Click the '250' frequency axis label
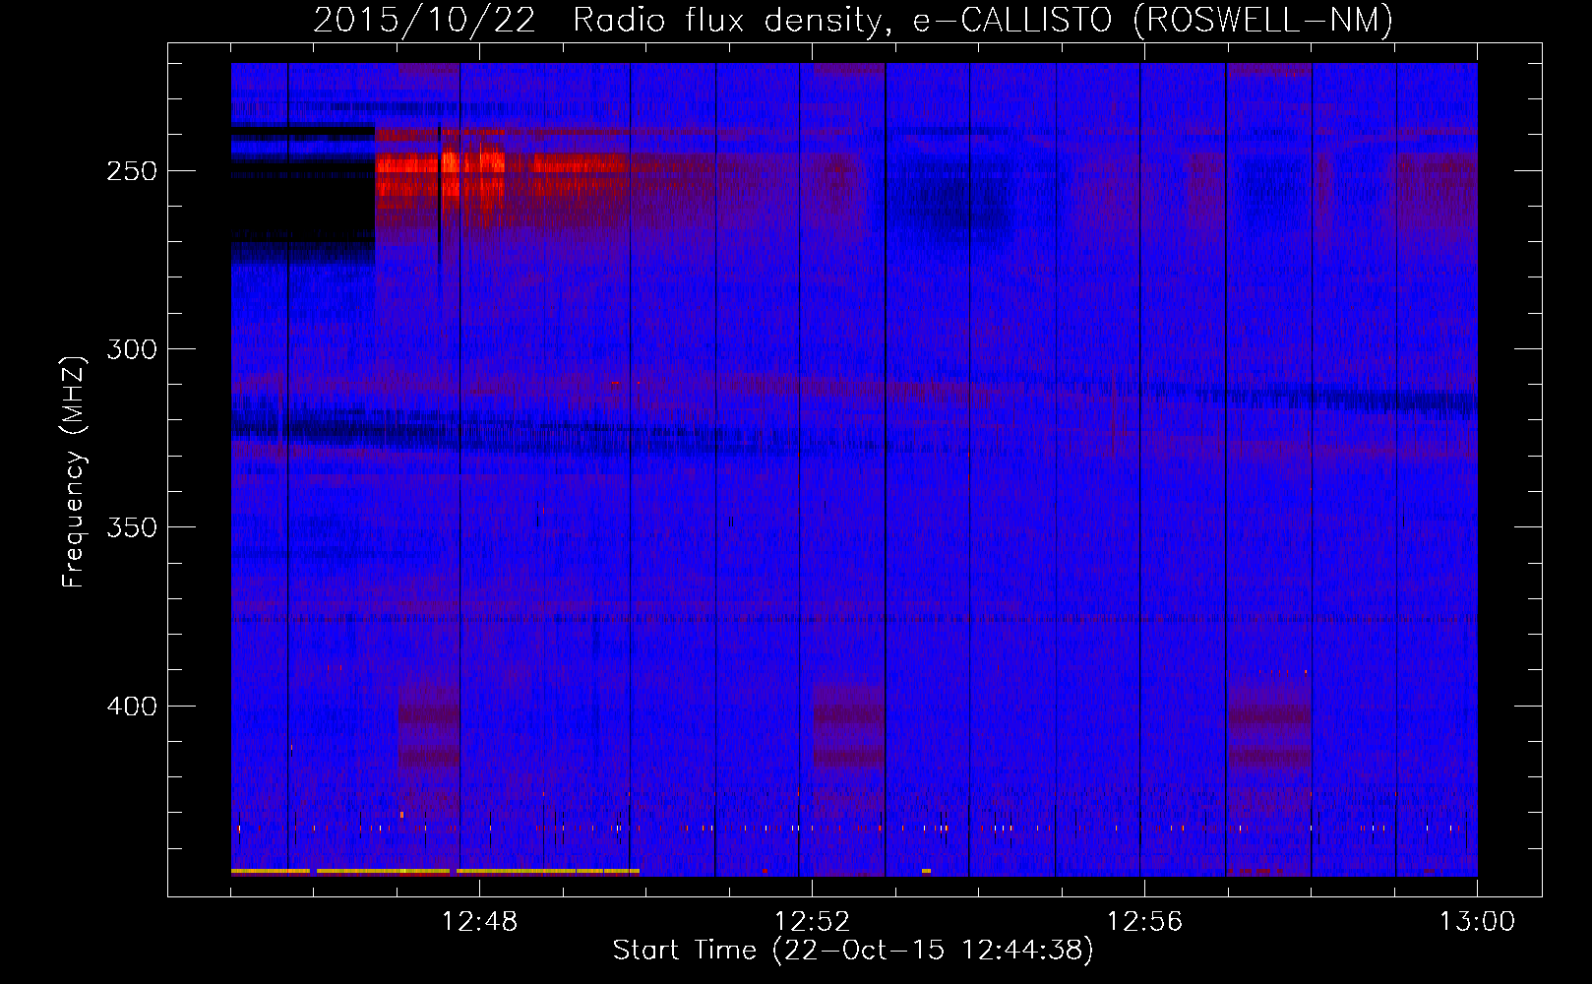 pos(132,171)
